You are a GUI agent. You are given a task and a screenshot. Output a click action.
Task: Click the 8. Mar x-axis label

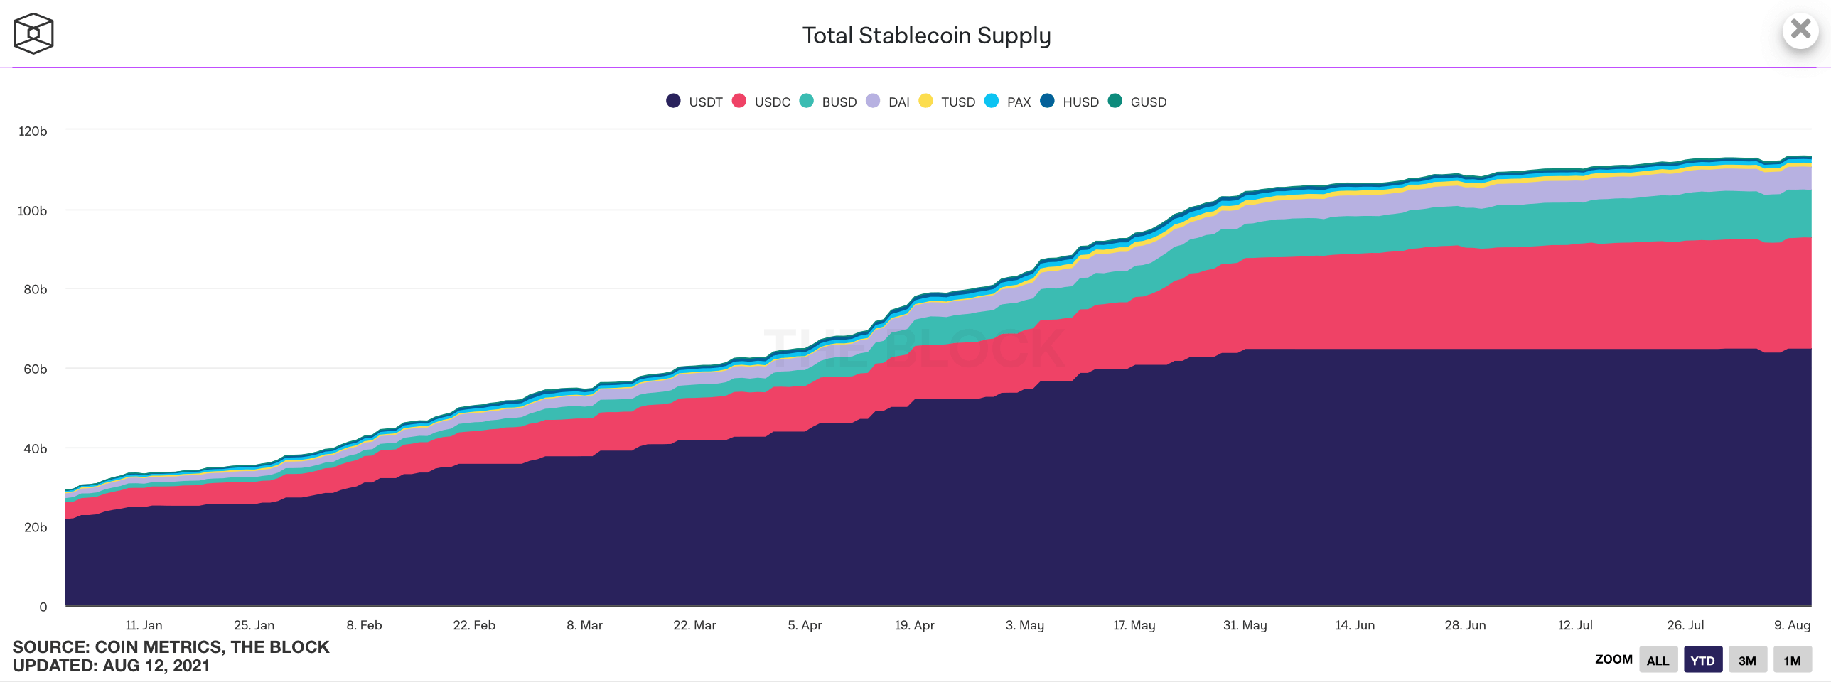[584, 625]
